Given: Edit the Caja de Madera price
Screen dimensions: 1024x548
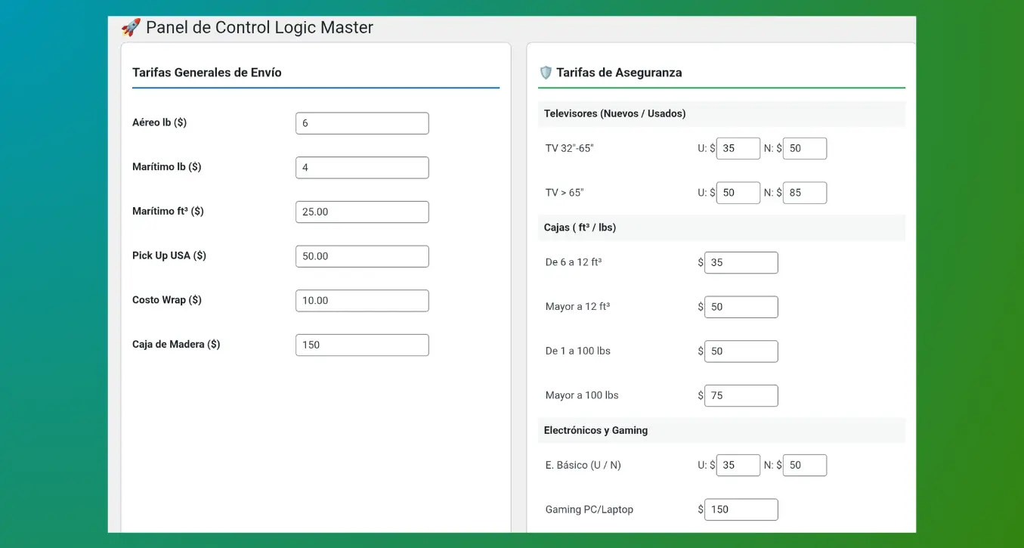Looking at the screenshot, I should (x=362, y=345).
